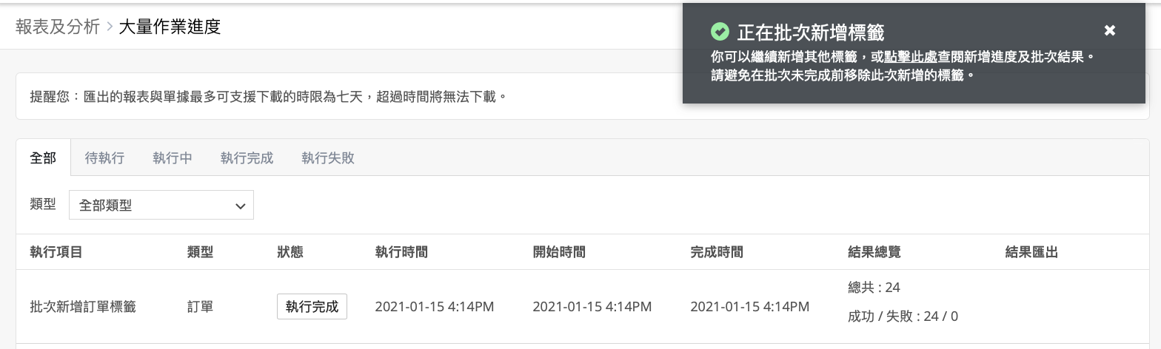The width and height of the screenshot is (1161, 349).
Task: Expand the 全部類型 type dropdown
Action: pyautogui.click(x=161, y=205)
